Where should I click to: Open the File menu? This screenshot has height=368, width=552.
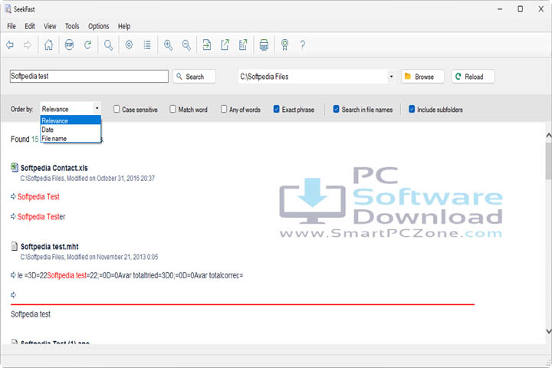(x=11, y=26)
